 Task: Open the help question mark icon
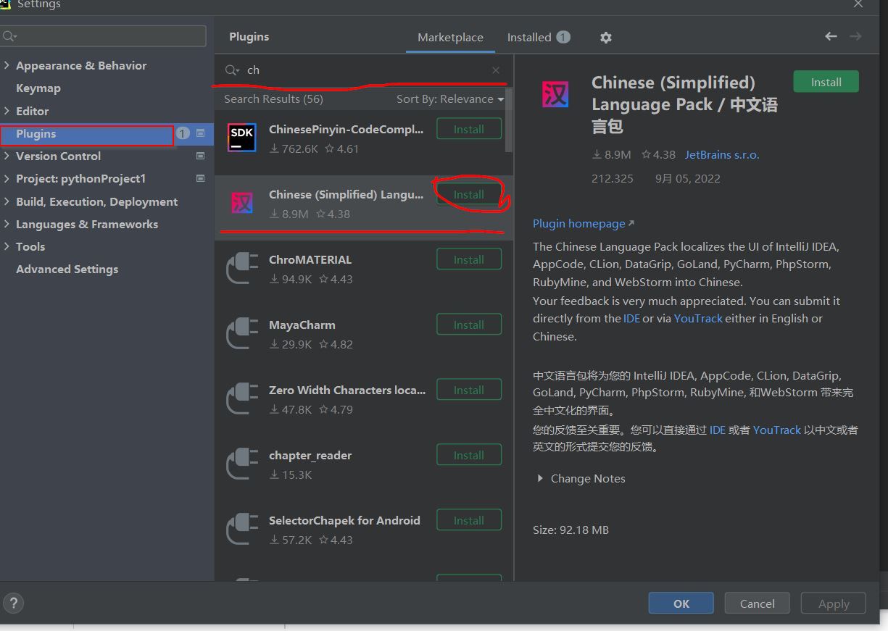[x=13, y=603]
